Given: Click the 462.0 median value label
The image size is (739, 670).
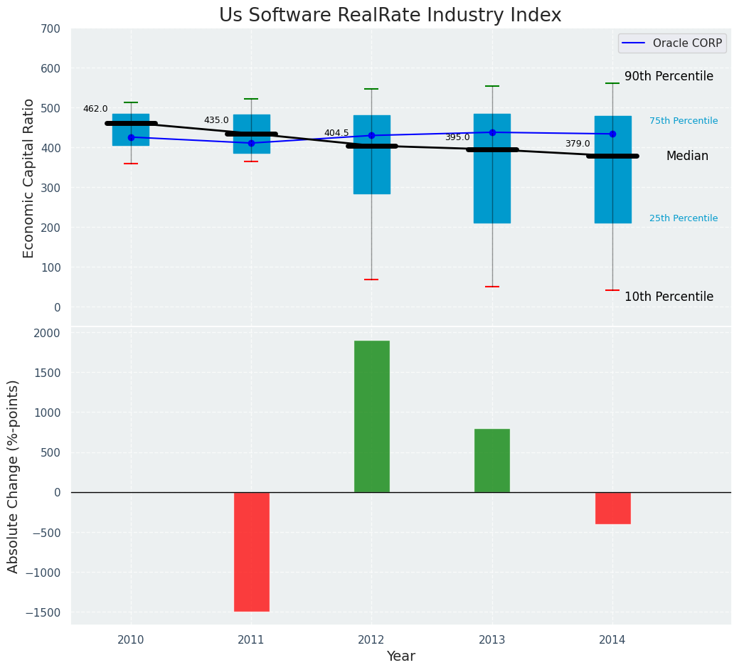Looking at the screenshot, I should click(x=95, y=109).
